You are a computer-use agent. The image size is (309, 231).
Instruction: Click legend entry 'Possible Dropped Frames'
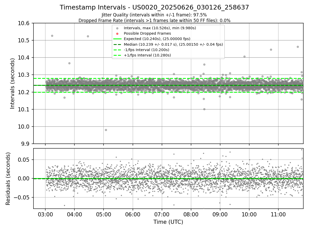point(147,33)
